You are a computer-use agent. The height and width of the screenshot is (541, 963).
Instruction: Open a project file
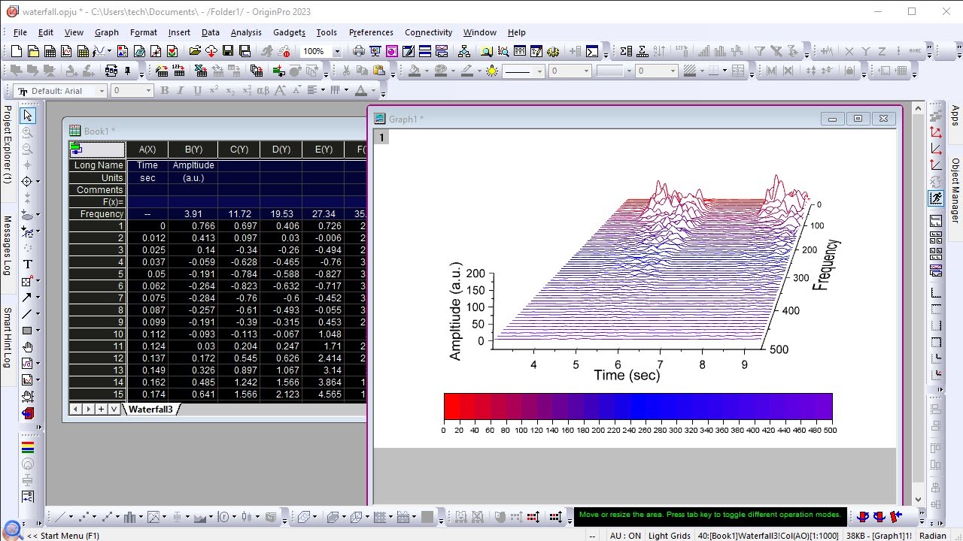pyautogui.click(x=195, y=51)
